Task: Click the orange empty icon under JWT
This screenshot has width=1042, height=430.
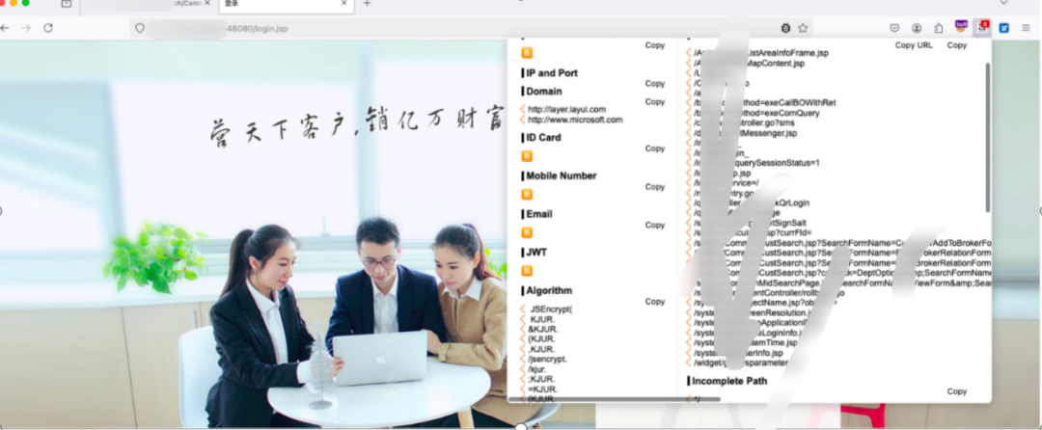Action: [527, 271]
